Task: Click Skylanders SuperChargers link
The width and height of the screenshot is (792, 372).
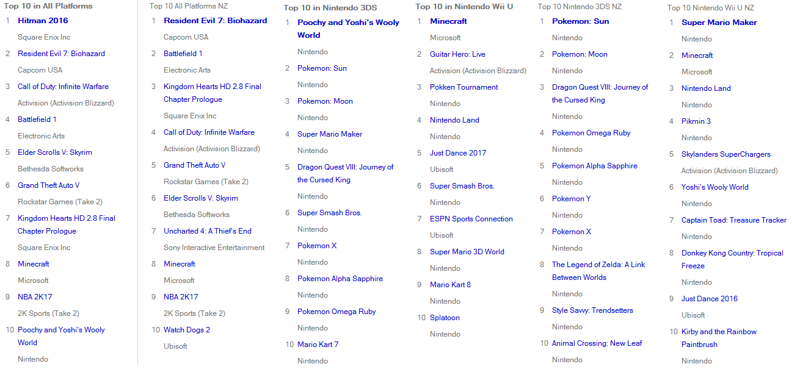Action: [726, 154]
